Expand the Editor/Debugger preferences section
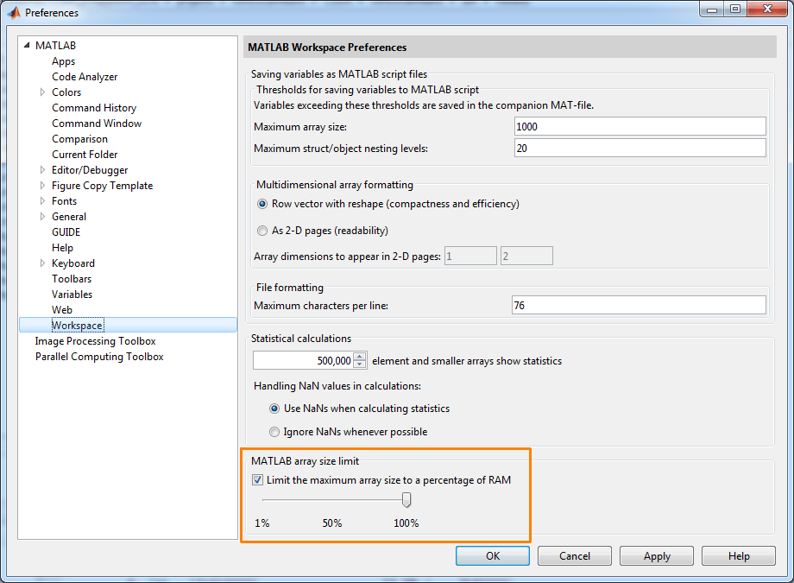 tap(41, 169)
